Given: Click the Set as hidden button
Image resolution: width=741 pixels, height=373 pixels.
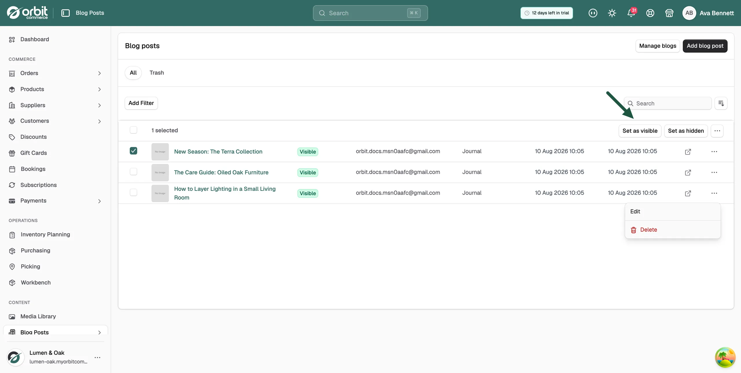Looking at the screenshot, I should pyautogui.click(x=686, y=131).
